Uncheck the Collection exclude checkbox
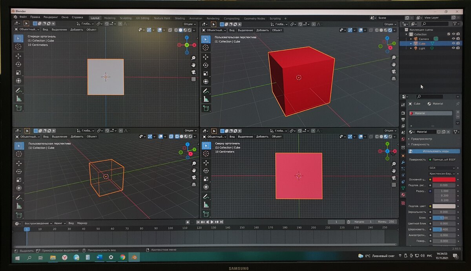471x271 pixels. (449, 34)
